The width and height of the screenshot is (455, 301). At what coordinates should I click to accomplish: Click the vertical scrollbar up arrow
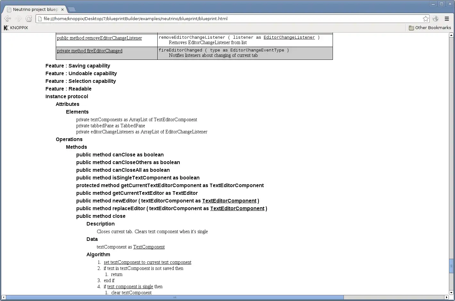click(451, 35)
